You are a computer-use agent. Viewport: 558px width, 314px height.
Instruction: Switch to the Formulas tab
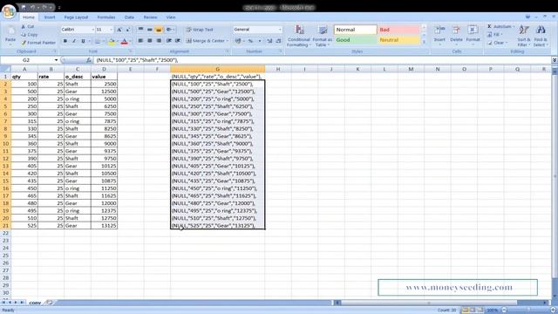point(106,17)
